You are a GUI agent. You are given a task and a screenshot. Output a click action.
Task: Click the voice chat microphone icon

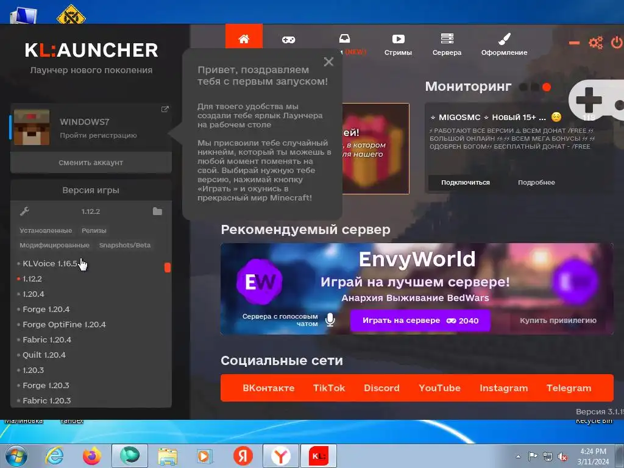pos(330,319)
